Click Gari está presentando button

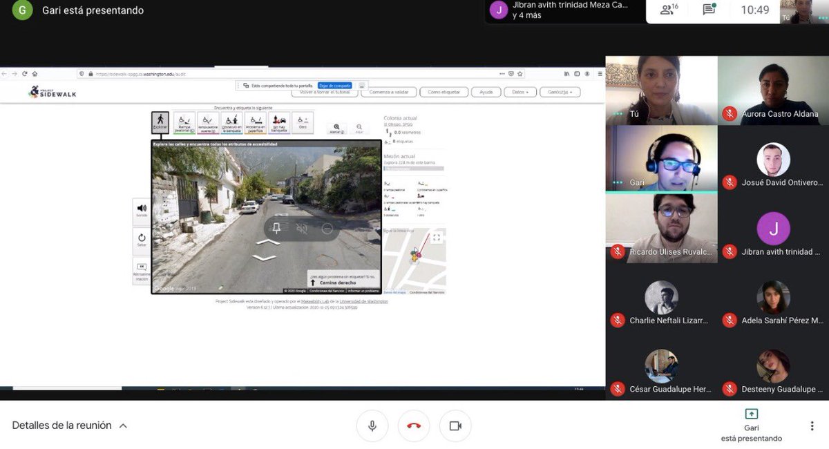click(x=752, y=425)
